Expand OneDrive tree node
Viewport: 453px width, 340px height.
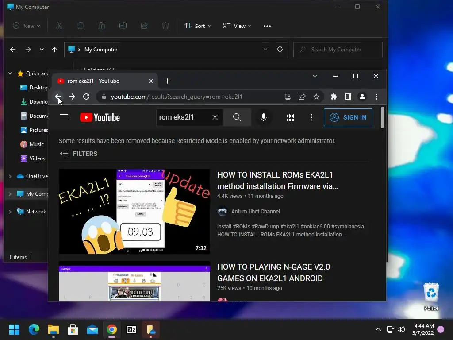(10, 176)
